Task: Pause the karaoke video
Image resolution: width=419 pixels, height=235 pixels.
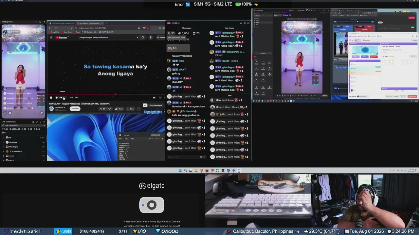Action: pyautogui.click(x=51, y=98)
